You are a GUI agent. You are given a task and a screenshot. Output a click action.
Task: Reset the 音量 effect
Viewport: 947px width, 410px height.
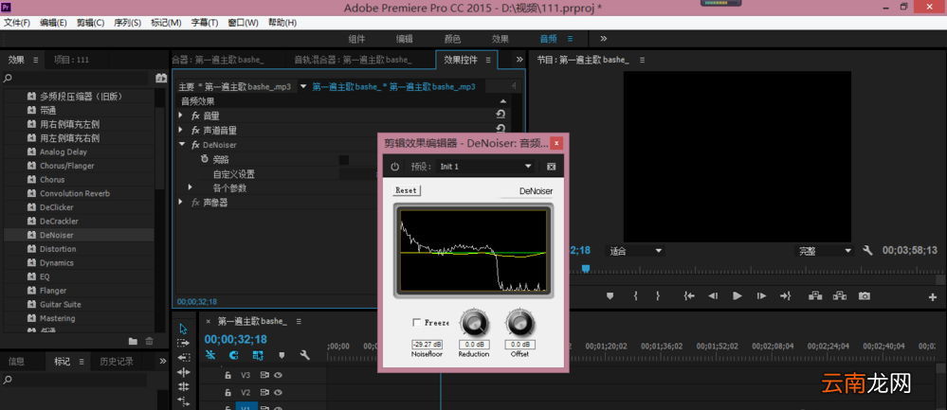pyautogui.click(x=501, y=114)
